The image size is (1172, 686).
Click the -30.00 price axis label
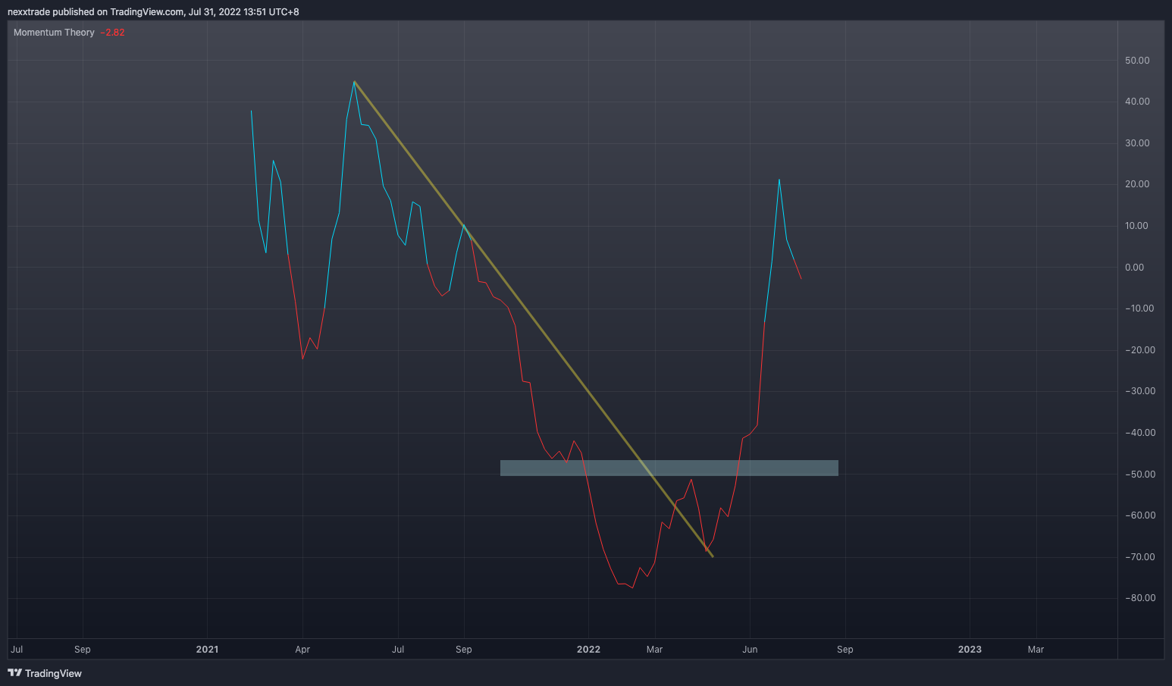click(x=1140, y=391)
